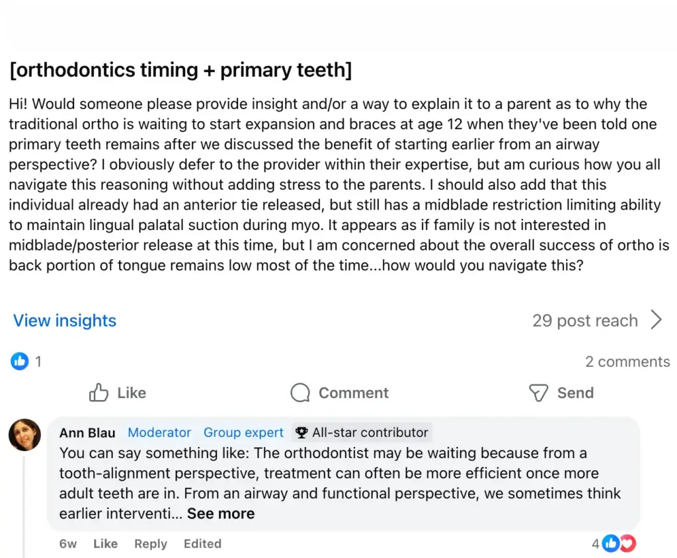
Task: Click the Moderator badge label
Action: click(159, 432)
